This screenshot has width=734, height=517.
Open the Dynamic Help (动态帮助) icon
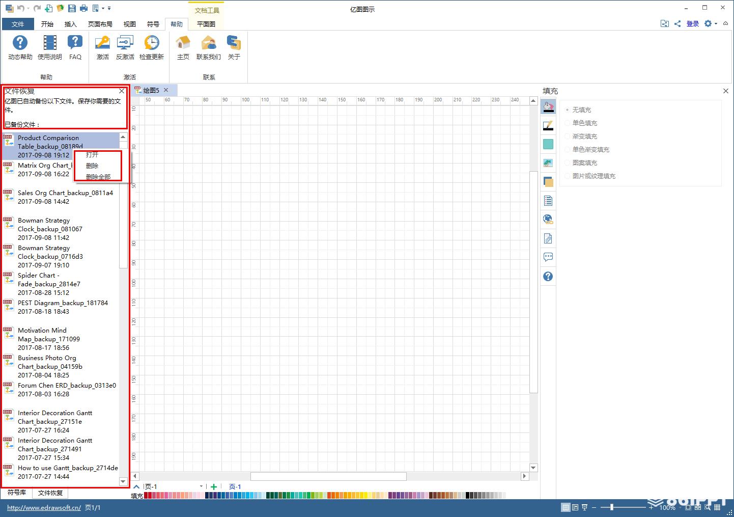(20, 47)
